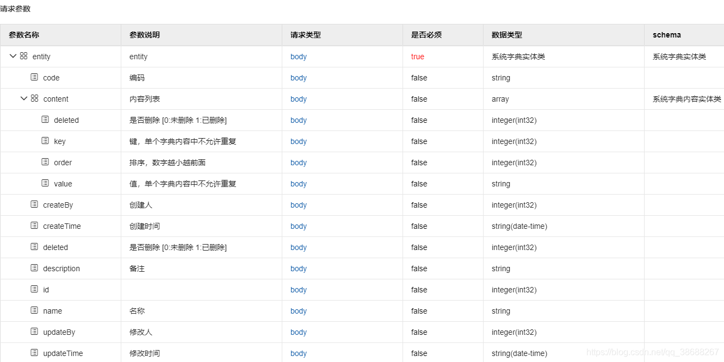The image size is (724, 362).
Task: Click the object icon next to content
Action: pyautogui.click(x=34, y=98)
